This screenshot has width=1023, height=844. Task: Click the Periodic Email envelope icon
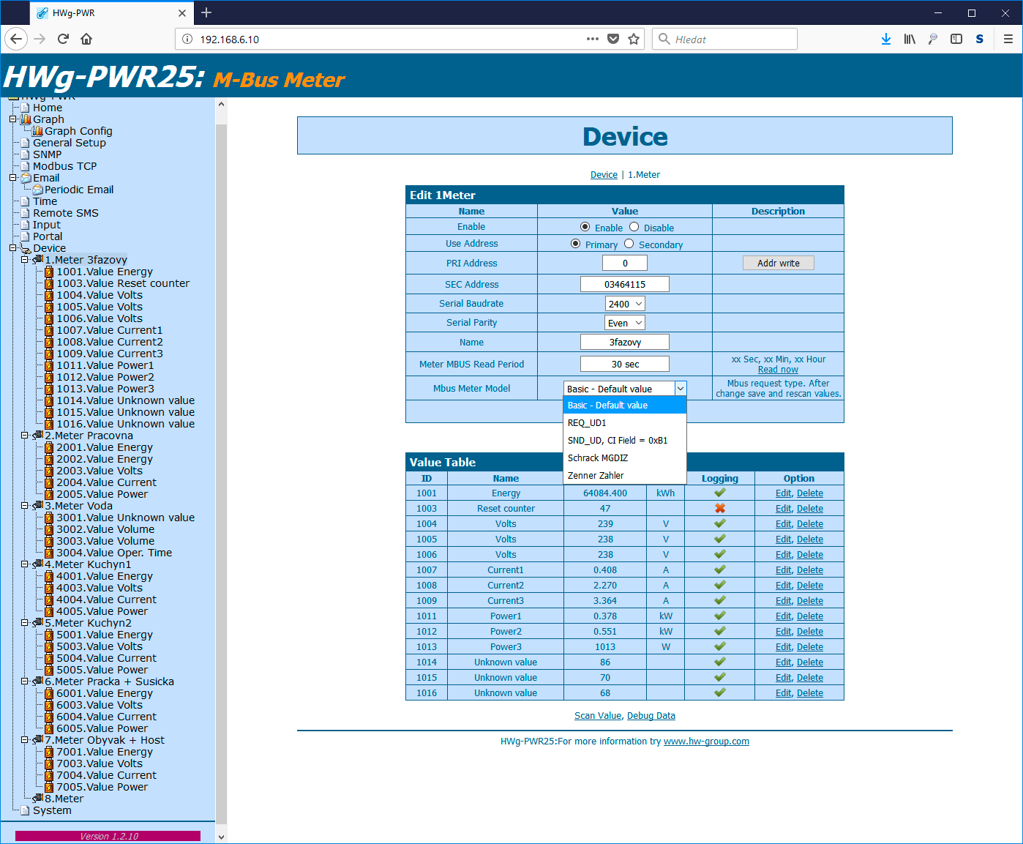(37, 190)
